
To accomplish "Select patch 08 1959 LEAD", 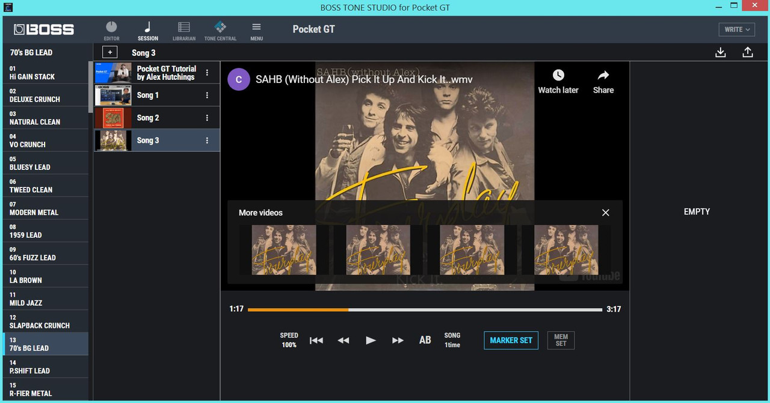I will [46, 231].
